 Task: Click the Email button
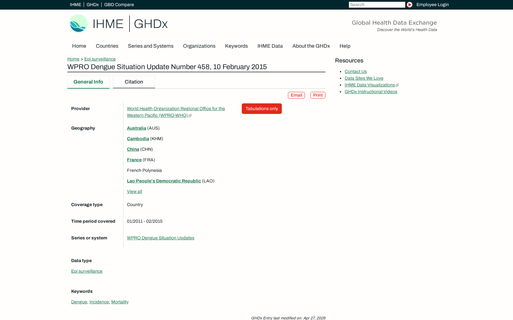(x=296, y=95)
